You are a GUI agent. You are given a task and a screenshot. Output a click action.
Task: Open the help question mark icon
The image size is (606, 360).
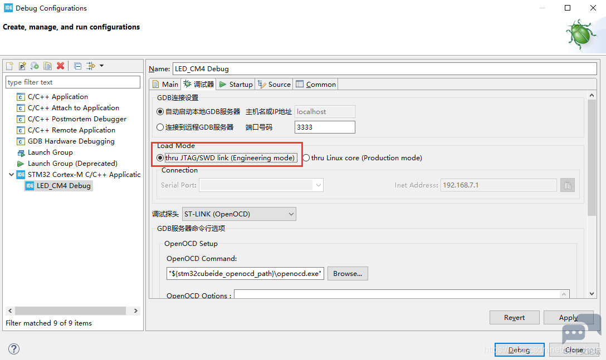(14, 349)
